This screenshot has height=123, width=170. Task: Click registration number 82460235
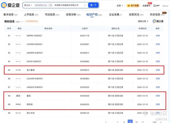point(85,104)
